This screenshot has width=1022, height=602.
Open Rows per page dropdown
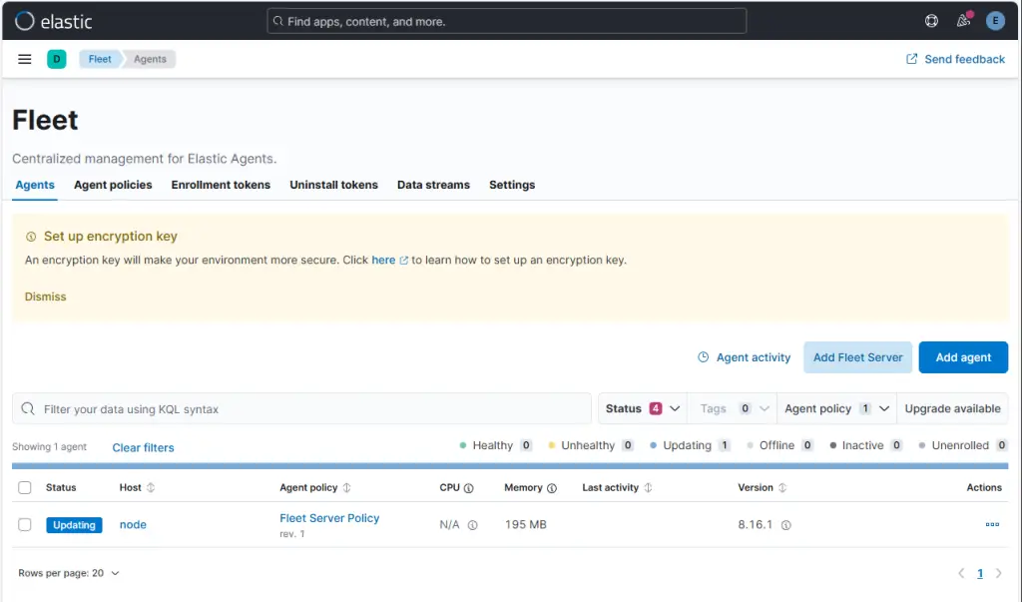coord(69,573)
